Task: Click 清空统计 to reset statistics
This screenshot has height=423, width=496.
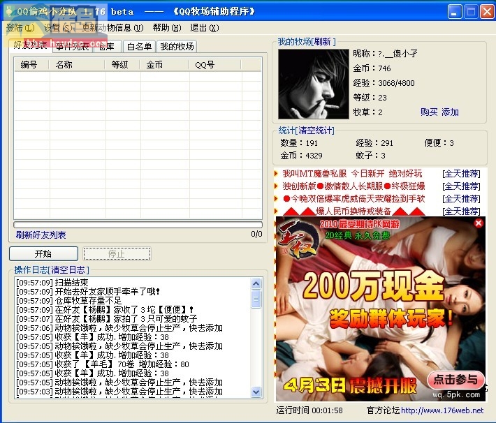Action: coord(315,131)
